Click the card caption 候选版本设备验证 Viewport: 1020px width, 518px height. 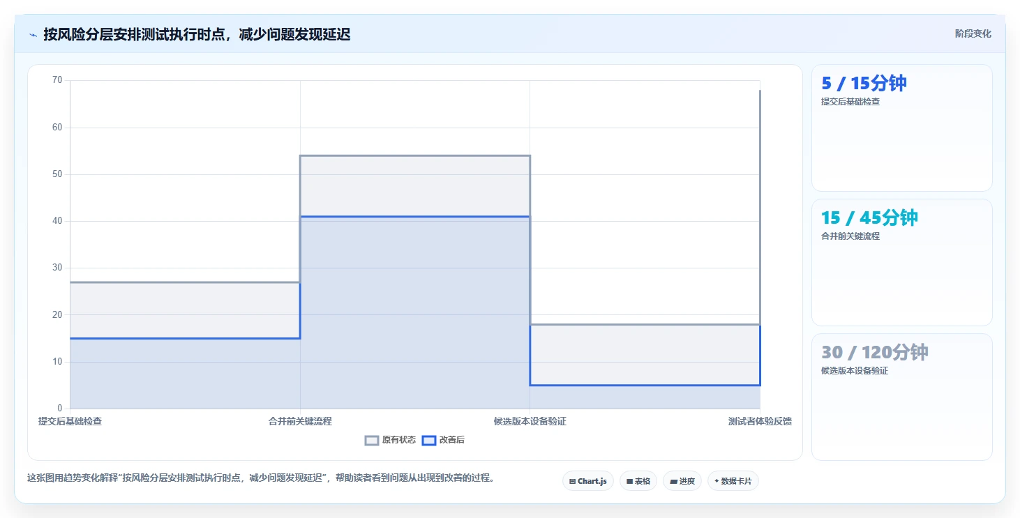(855, 371)
